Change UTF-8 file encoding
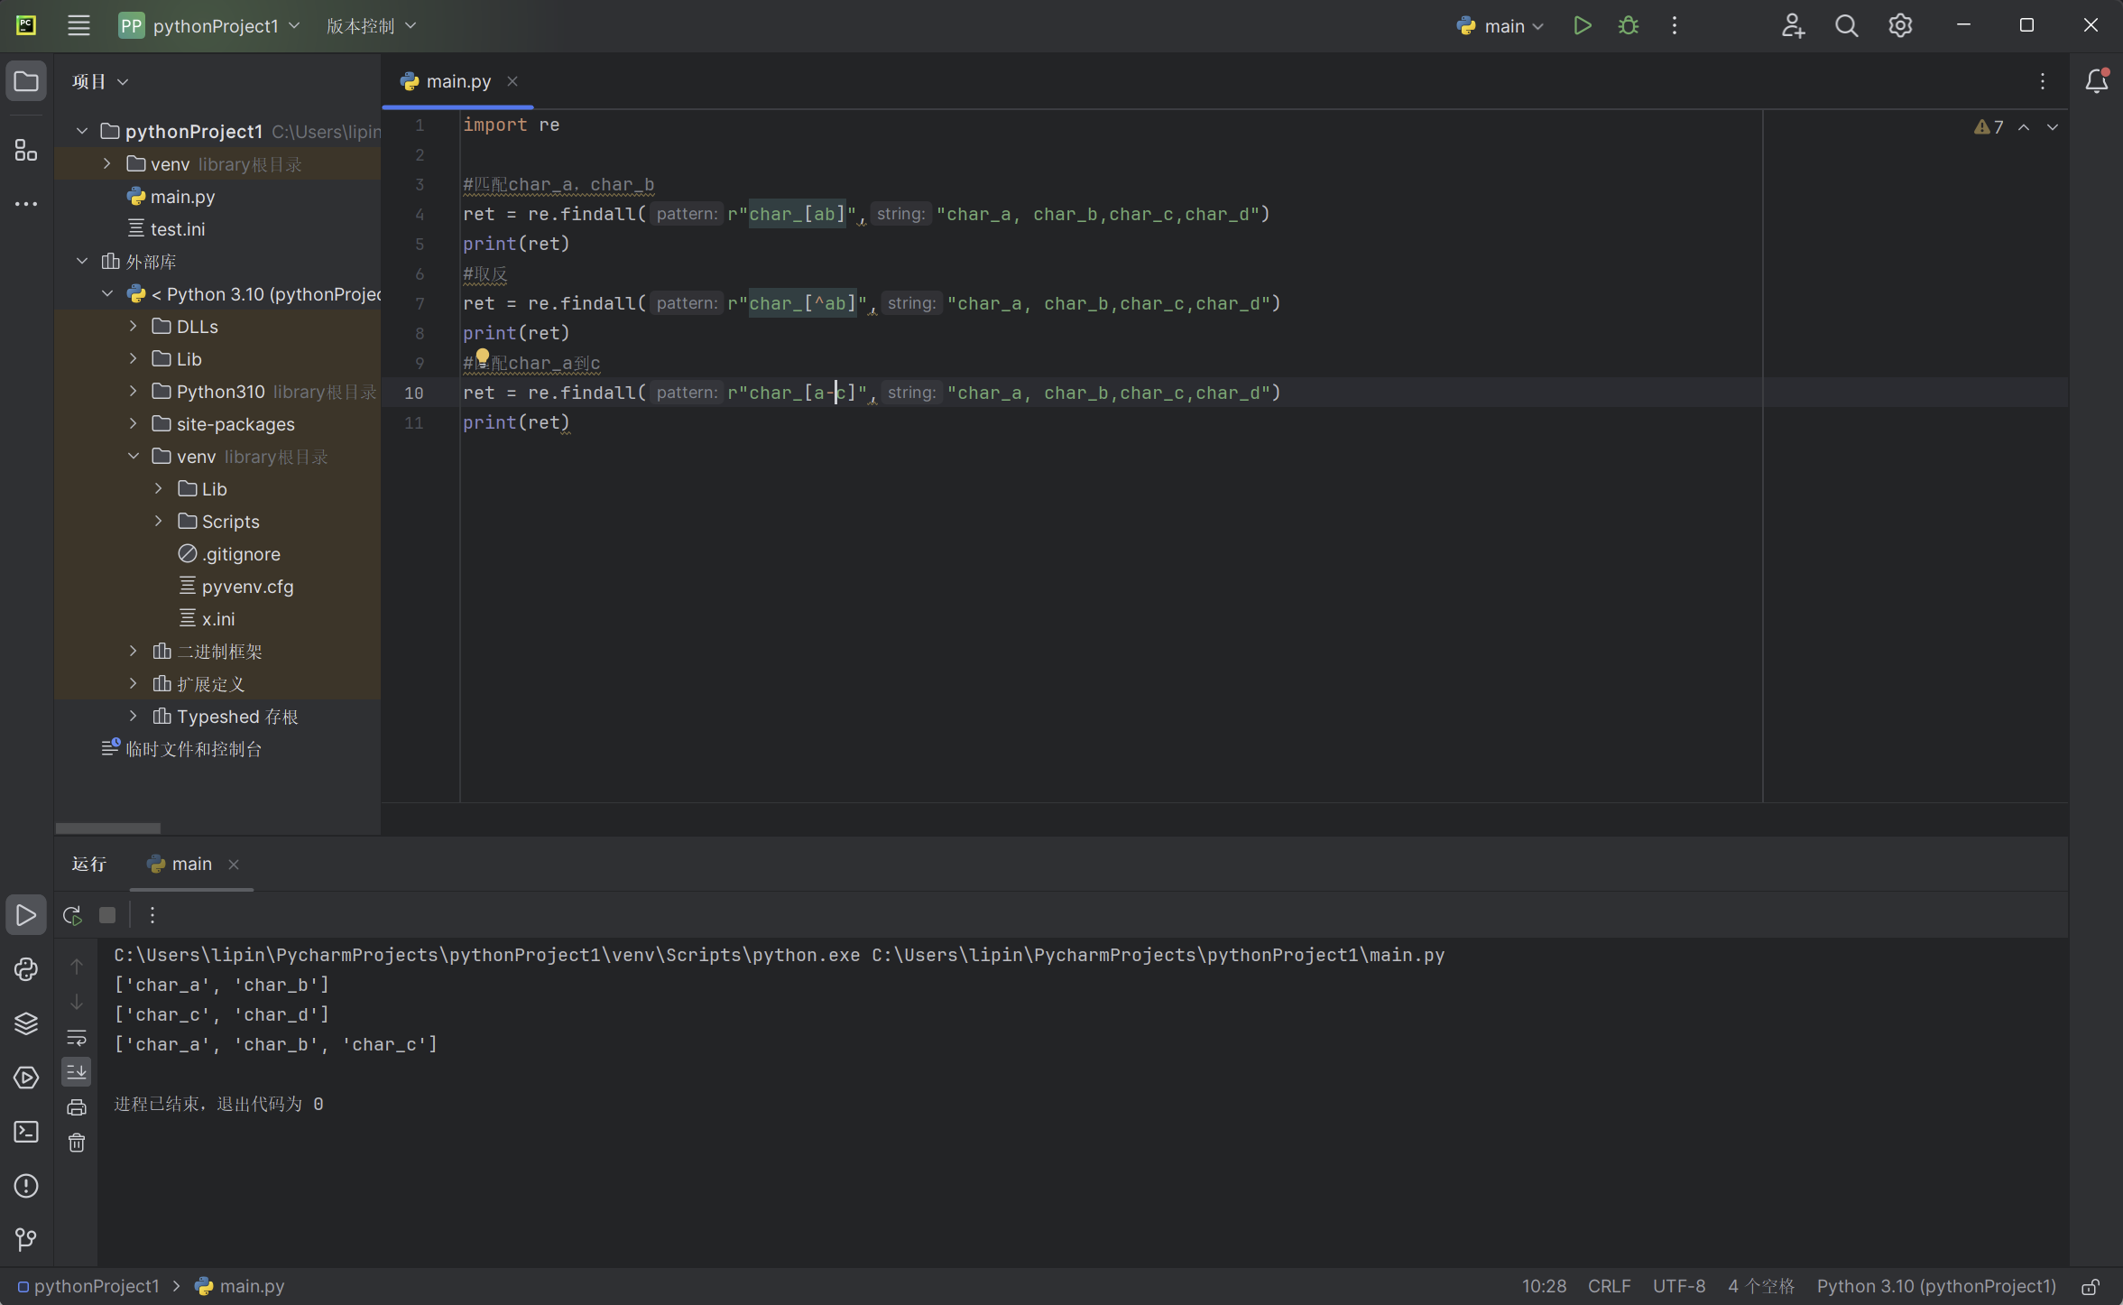This screenshot has height=1305, width=2123. 1679,1286
